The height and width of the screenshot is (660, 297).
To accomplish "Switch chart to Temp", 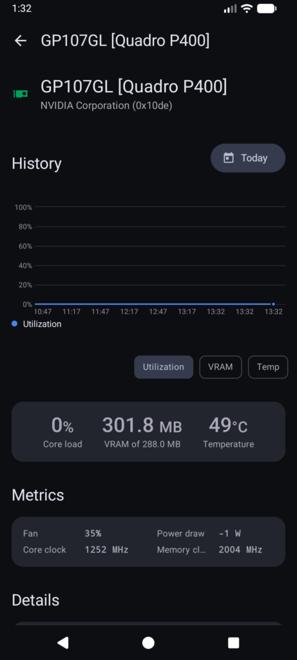I will pyautogui.click(x=268, y=367).
